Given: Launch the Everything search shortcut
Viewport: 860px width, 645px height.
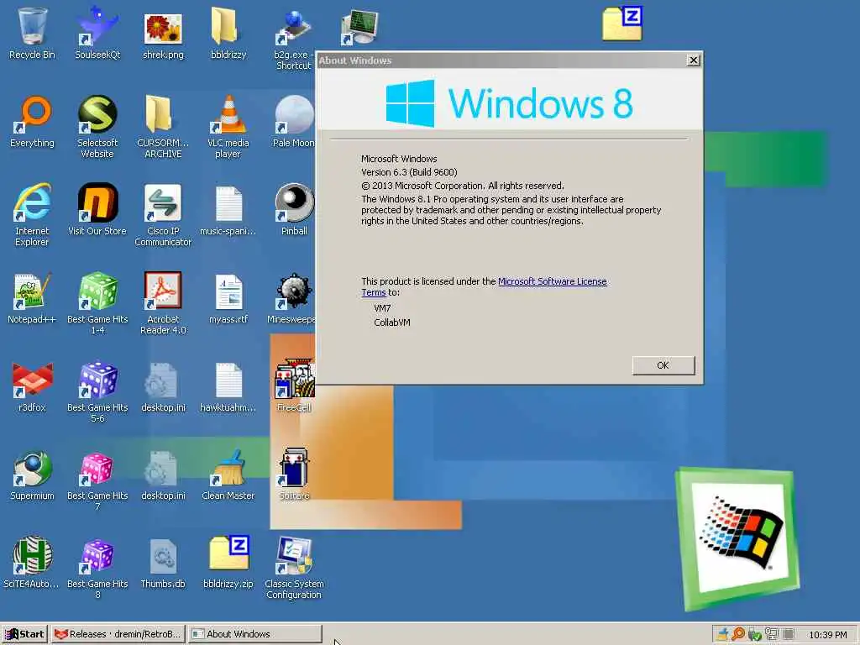Looking at the screenshot, I should pos(33,122).
